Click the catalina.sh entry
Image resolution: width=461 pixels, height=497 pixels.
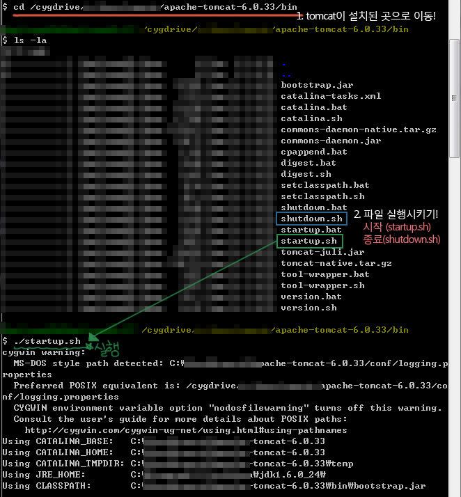tap(311, 118)
